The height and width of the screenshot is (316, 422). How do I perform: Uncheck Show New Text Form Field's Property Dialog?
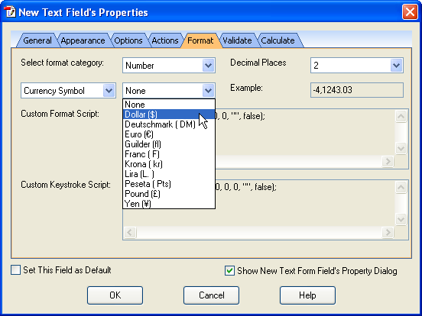(229, 271)
